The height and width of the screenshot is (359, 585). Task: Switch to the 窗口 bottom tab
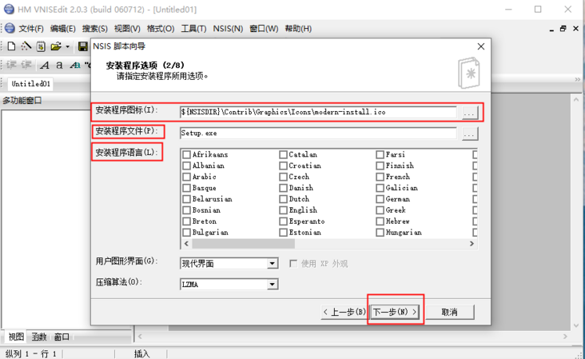pyautogui.click(x=62, y=337)
